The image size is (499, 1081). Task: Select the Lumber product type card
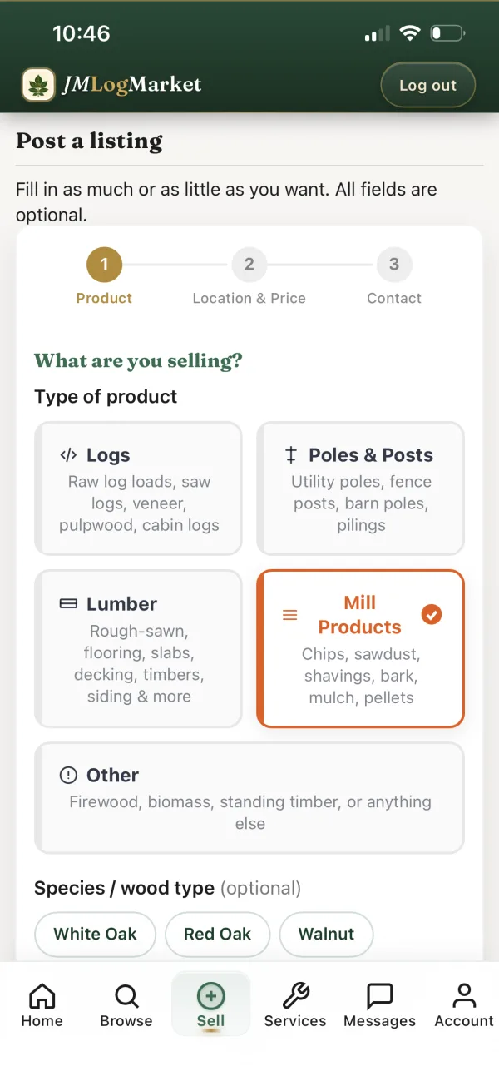point(139,648)
